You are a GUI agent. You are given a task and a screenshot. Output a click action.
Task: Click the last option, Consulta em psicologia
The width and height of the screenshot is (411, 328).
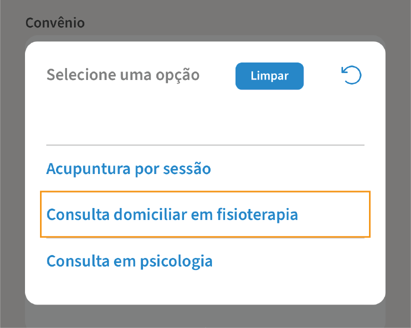click(x=129, y=260)
